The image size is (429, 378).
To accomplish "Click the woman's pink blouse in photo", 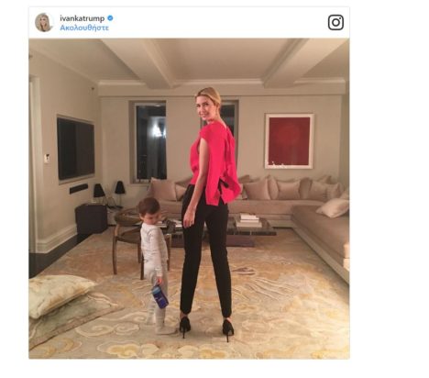I will coord(215,165).
